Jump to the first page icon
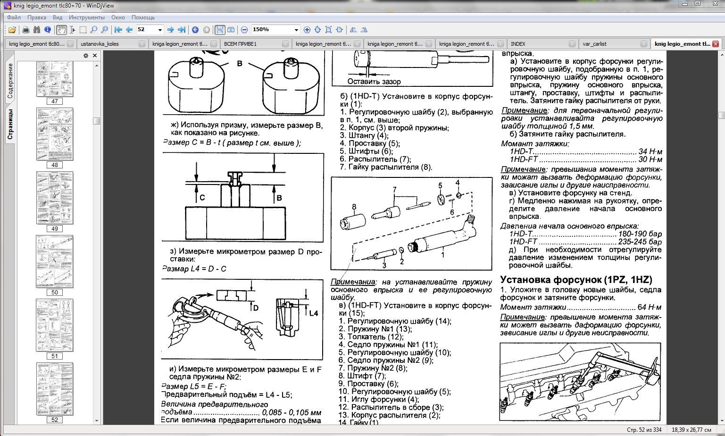725x436 pixels. click(x=118, y=30)
